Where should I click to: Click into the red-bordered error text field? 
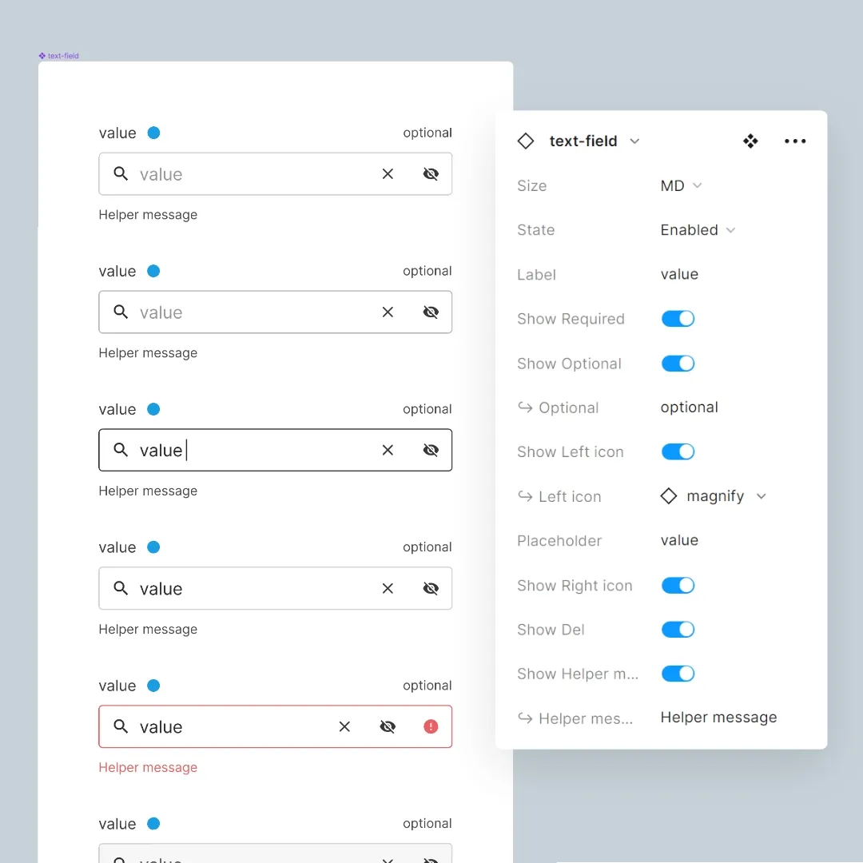coord(275,726)
